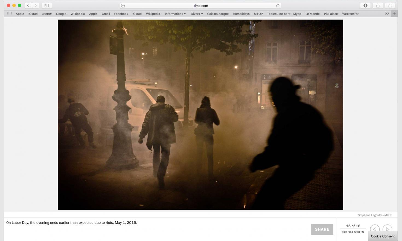The height and width of the screenshot is (241, 402).
Task: Open the Le Monde bookmark
Action: (x=313, y=14)
